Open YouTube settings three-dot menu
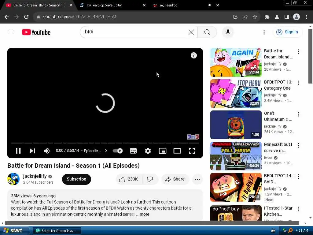 pos(264,32)
